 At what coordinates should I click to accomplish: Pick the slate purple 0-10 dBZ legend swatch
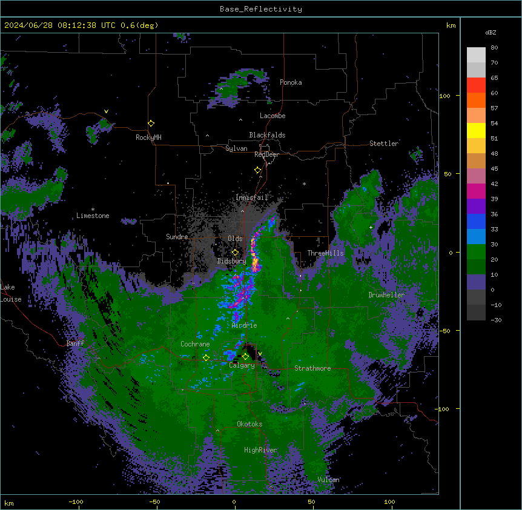click(x=476, y=282)
